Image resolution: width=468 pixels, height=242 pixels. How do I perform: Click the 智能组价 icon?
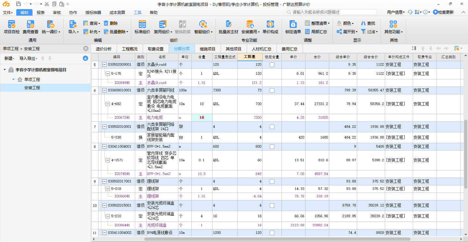coord(203,24)
